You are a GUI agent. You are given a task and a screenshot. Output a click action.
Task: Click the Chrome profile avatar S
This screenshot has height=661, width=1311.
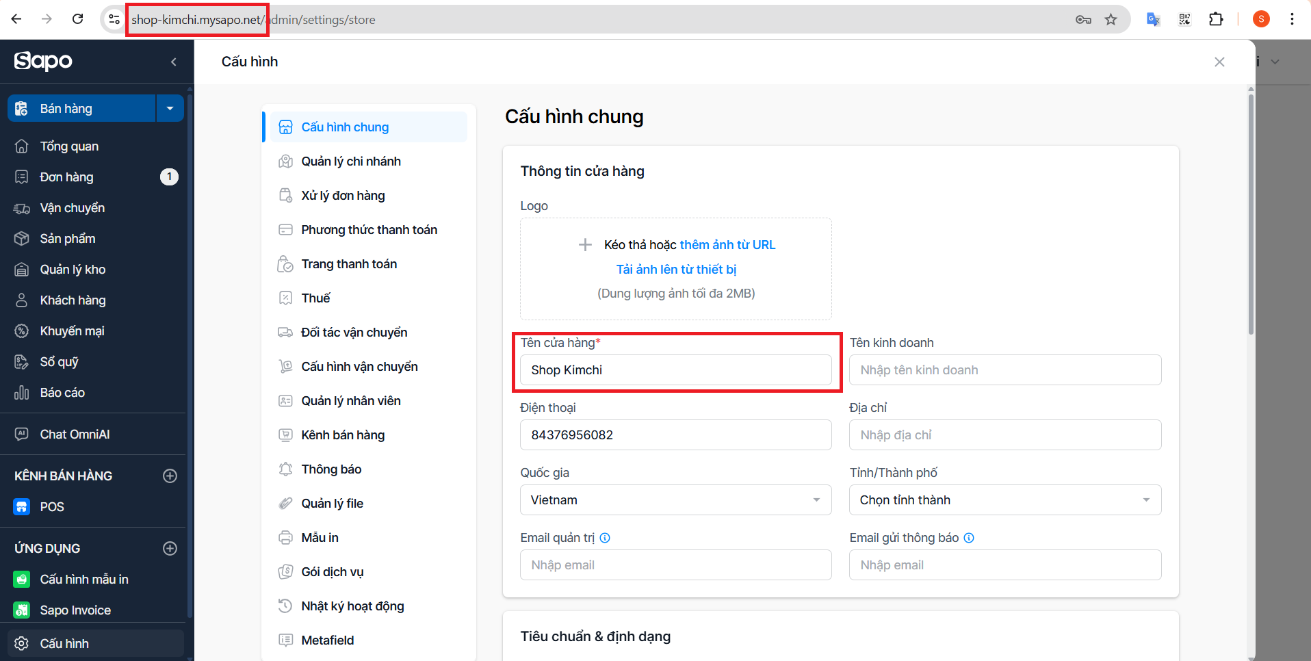coord(1261,19)
